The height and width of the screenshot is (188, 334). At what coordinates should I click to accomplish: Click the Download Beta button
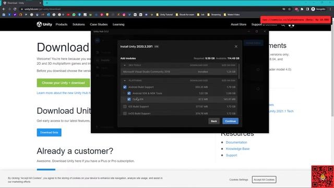pos(49,132)
